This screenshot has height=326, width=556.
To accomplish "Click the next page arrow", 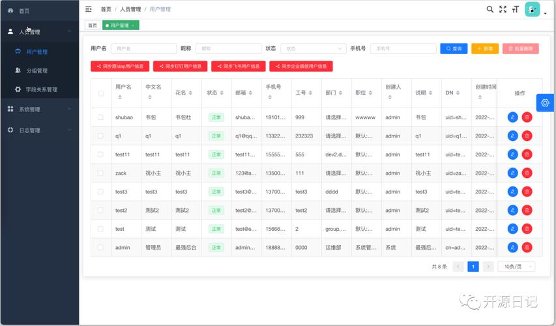I will 488,267.
